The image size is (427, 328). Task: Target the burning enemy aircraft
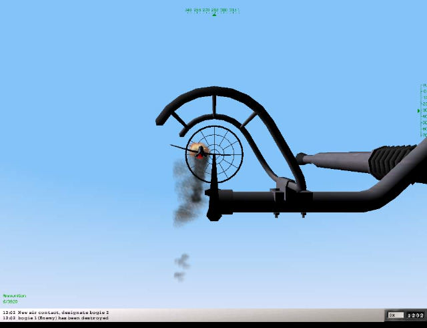click(199, 152)
